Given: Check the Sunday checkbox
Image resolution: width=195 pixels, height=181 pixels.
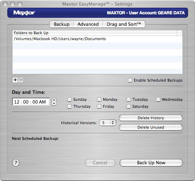Looking at the screenshot, I should [x=70, y=99].
